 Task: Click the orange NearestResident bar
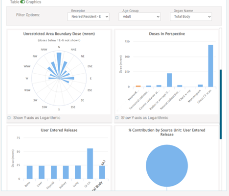tap(138, 86)
